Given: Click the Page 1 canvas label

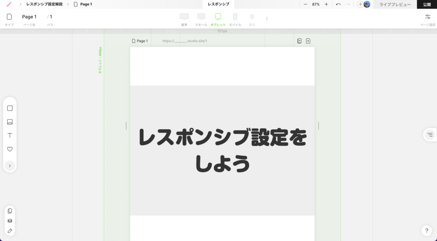Looking at the screenshot, I should coord(140,41).
